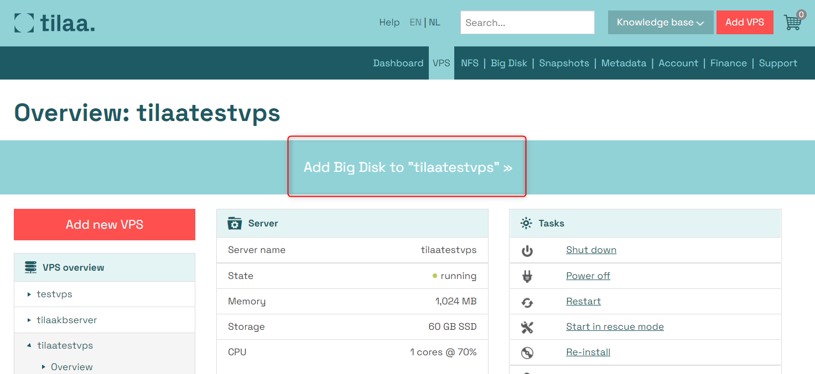
Task: Switch language to NL
Action: coord(434,23)
